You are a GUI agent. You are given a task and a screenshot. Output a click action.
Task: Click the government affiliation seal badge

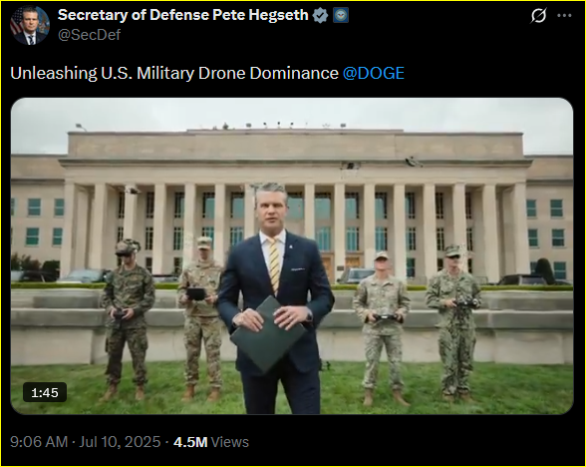341,15
